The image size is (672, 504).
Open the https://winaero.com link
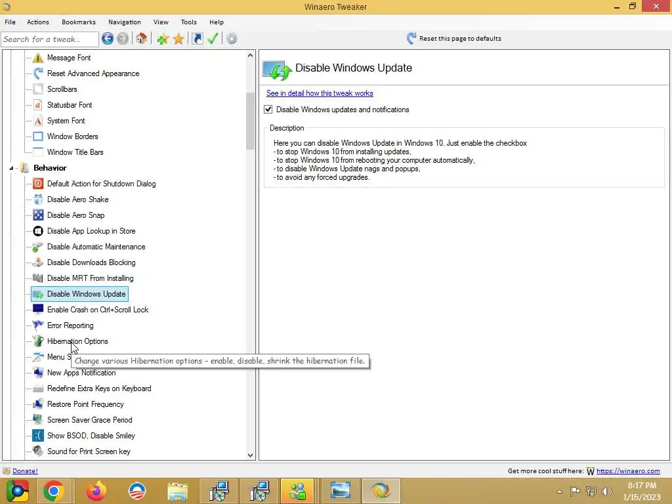pyautogui.click(x=628, y=471)
